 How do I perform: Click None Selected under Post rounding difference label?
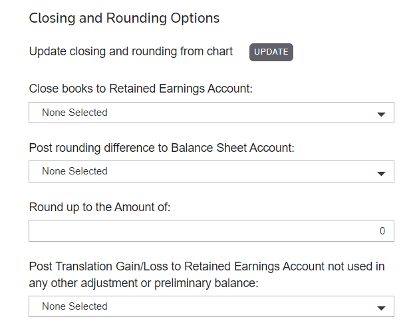[x=74, y=171]
